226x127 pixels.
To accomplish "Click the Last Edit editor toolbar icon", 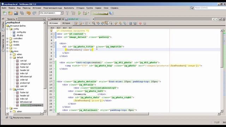I will 76,23.
